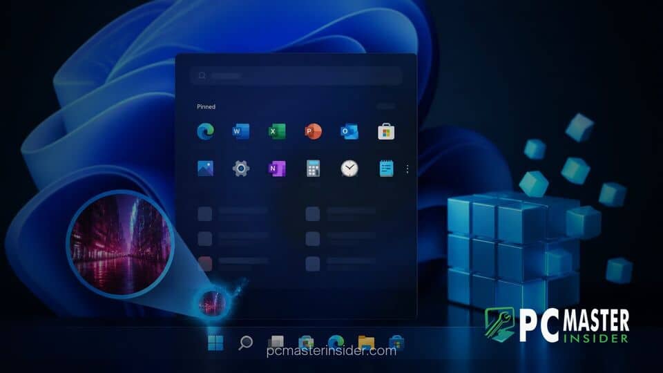
Task: Open the Settings gear app
Action: pos(240,169)
